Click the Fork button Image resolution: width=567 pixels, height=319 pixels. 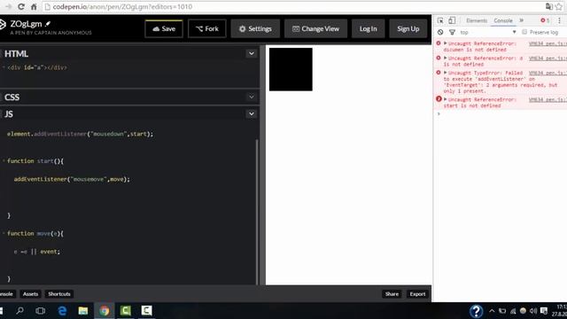(207, 29)
